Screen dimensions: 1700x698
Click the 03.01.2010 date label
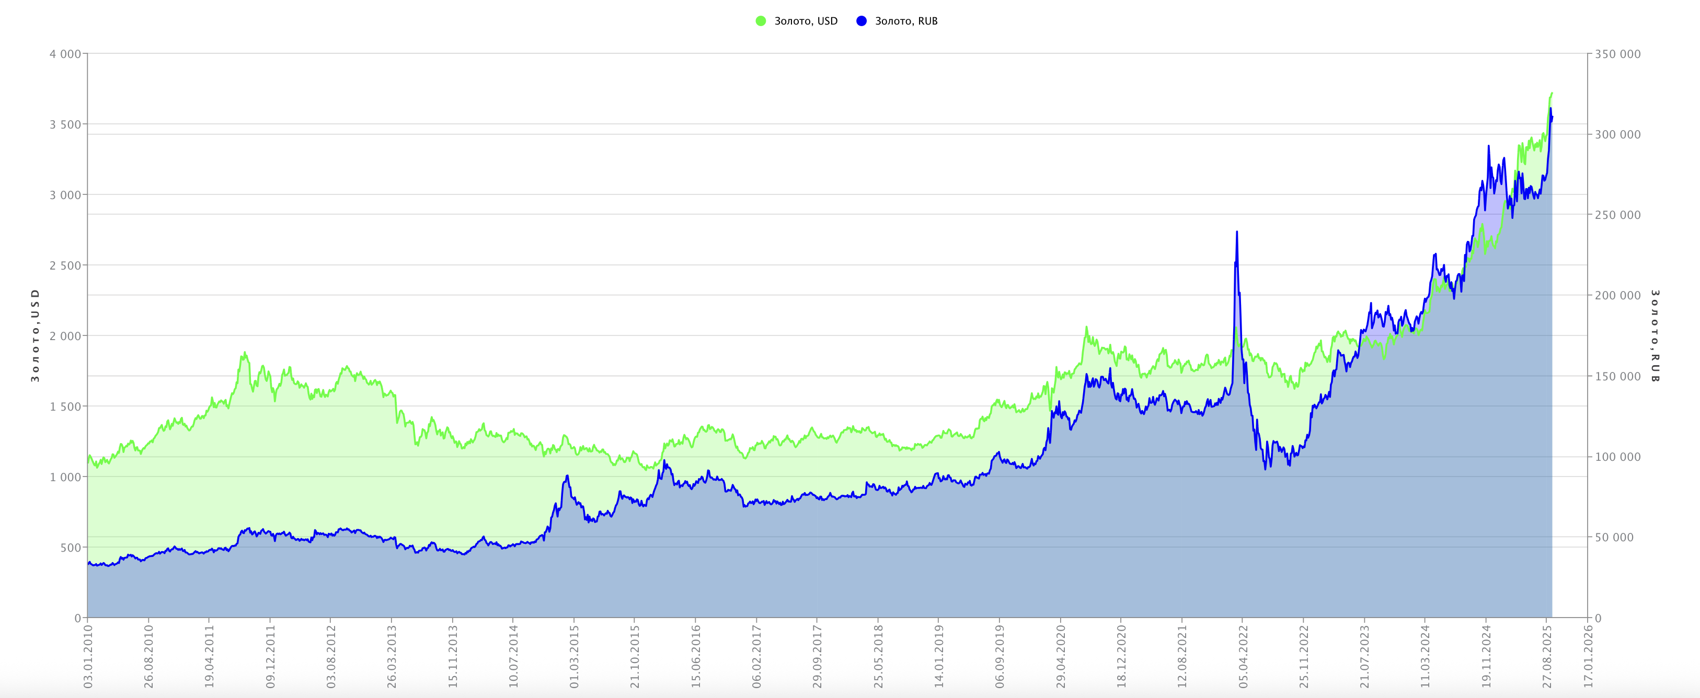[88, 657]
